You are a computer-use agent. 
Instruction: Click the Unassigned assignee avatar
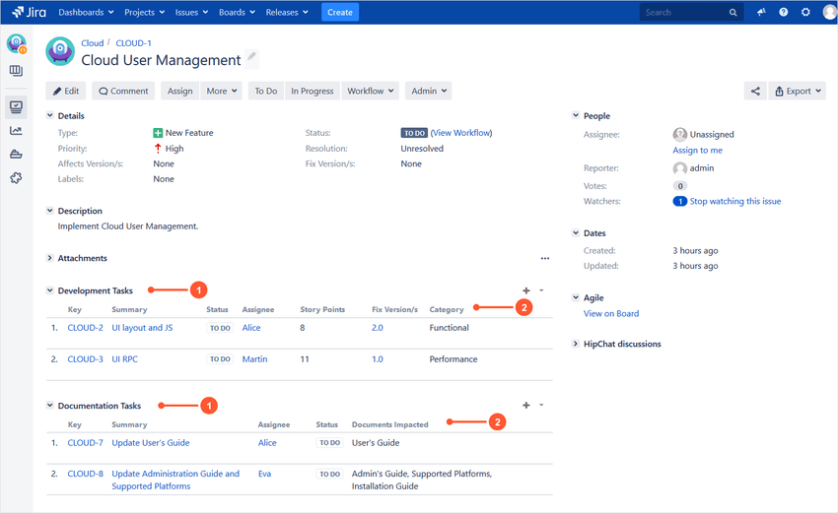point(680,134)
